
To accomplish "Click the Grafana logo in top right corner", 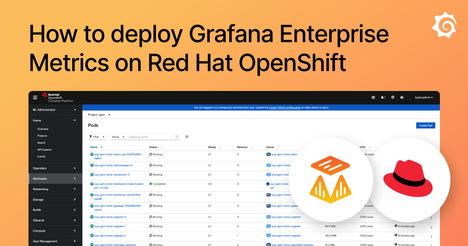I will click(x=445, y=25).
